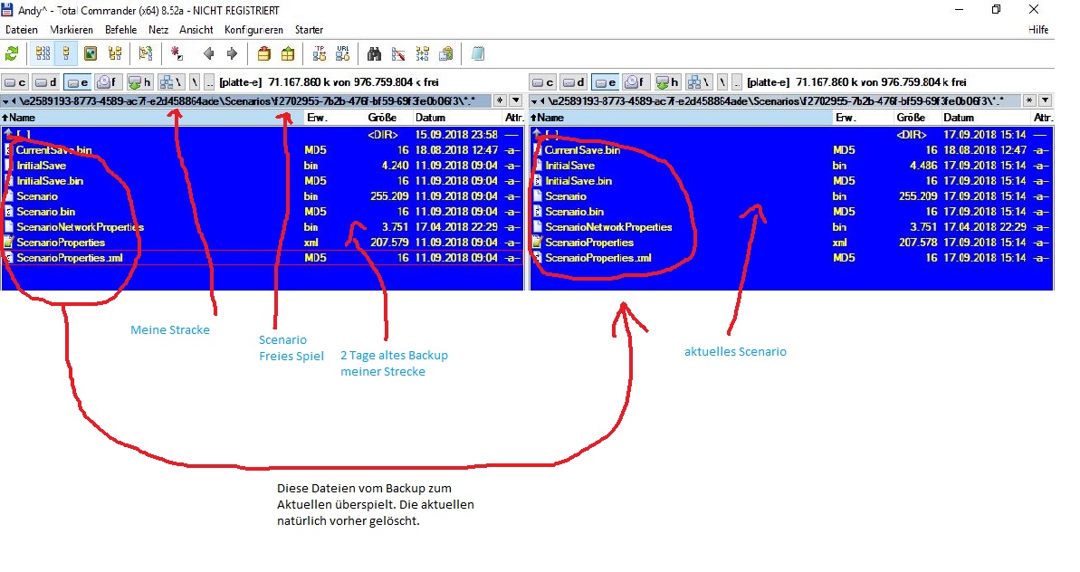The height and width of the screenshot is (572, 1080).
Task: Go forward with the right arrow icon
Action: 232,53
